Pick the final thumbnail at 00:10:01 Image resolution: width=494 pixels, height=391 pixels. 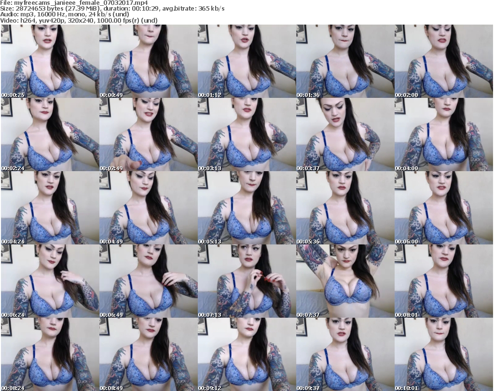(x=444, y=354)
